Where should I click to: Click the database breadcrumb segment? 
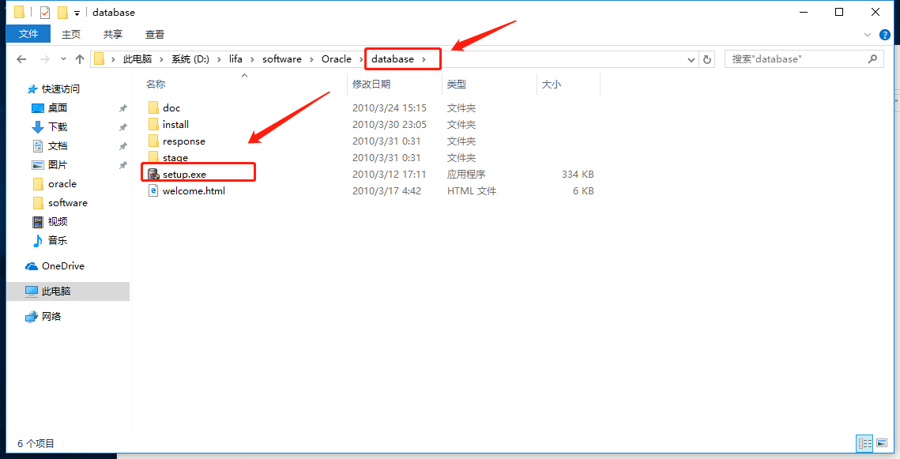click(x=393, y=59)
